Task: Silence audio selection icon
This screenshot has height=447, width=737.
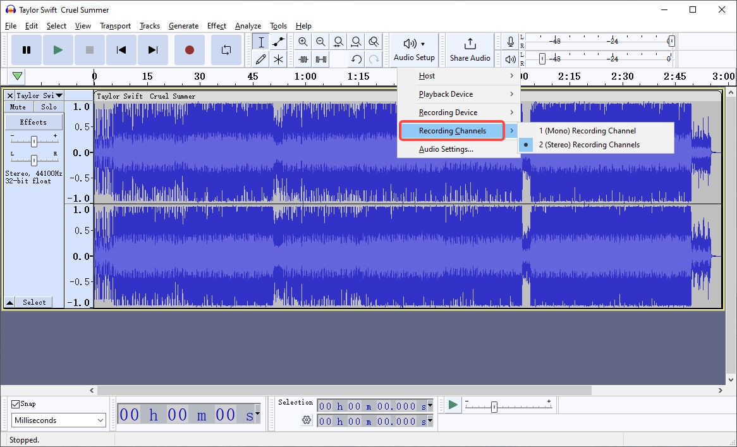Action: (x=320, y=59)
